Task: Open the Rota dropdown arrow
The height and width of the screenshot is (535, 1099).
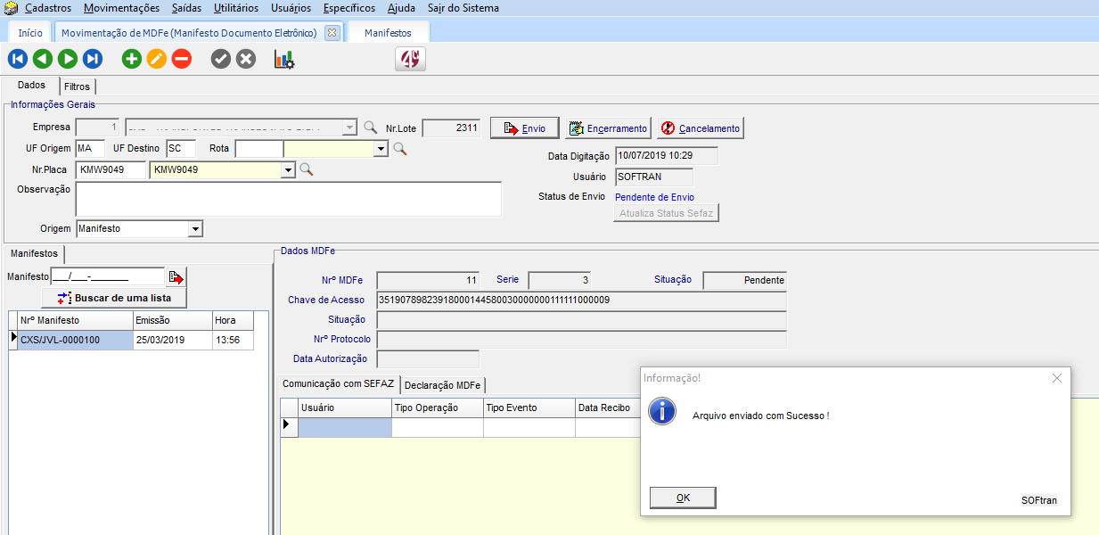Action: (x=381, y=148)
